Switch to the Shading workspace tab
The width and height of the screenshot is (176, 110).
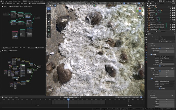(56, 1)
